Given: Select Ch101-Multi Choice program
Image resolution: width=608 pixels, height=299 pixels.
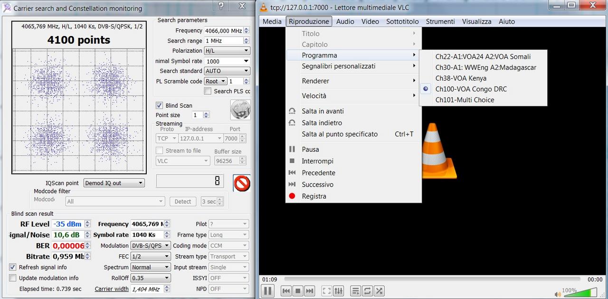Looking at the screenshot, I should [x=483, y=100].
